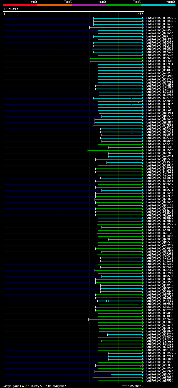Image resolution: width=178 pixels, height=388 pixels.
Task: Click the cyan alignment bar for Q9LX18
Action: (x=125, y=147)
